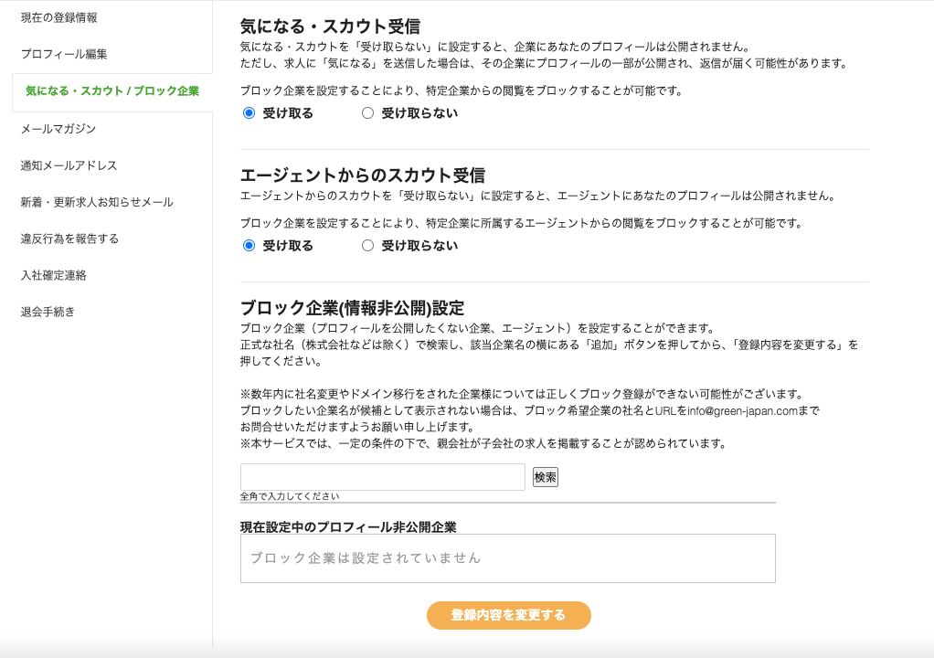Focus the block company search field
This screenshot has width=934, height=658.
tap(382, 477)
